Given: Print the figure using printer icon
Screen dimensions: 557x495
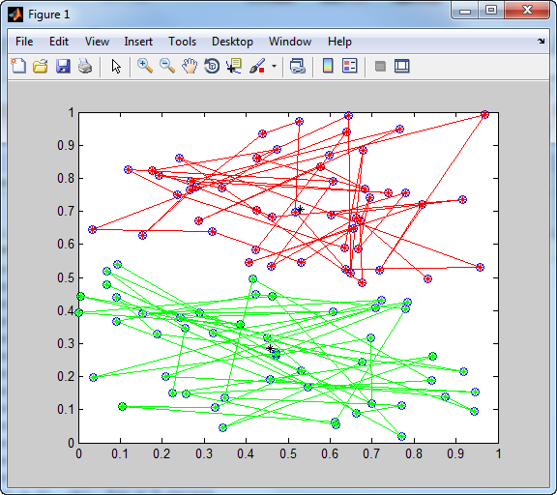Looking at the screenshot, I should [85, 66].
